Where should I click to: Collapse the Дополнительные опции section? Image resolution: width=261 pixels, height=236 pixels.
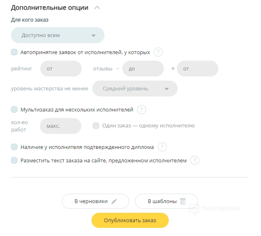[97, 7]
